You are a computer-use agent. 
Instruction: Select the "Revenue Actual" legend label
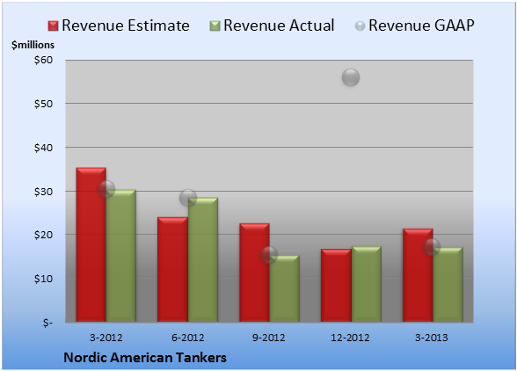279,25
